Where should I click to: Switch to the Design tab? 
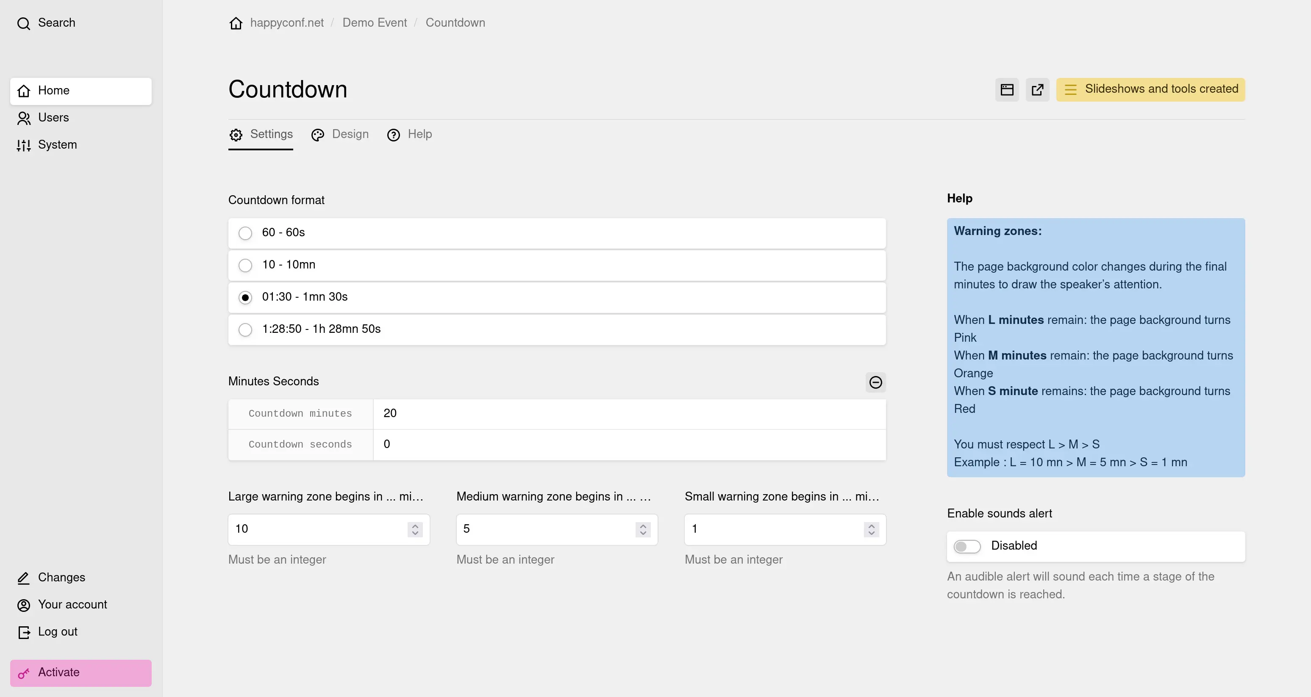[340, 134]
